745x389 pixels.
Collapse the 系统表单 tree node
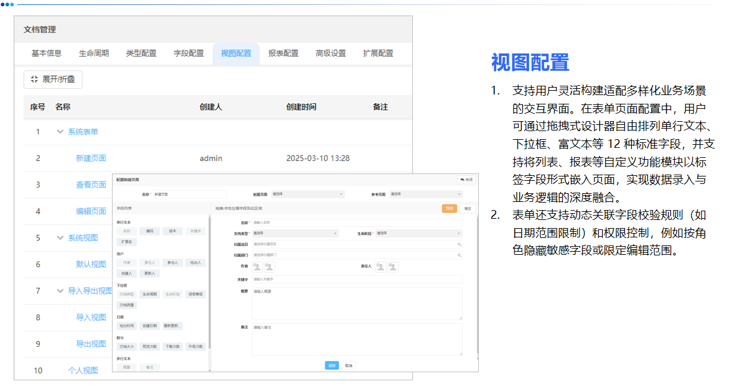click(60, 132)
